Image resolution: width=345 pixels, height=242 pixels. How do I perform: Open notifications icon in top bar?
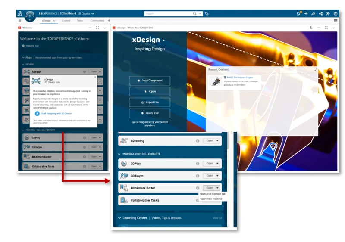click(298, 14)
